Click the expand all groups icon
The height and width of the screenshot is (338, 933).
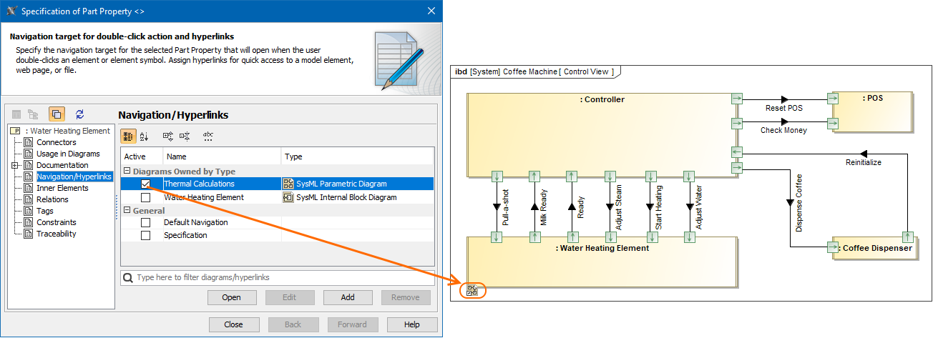[168, 136]
